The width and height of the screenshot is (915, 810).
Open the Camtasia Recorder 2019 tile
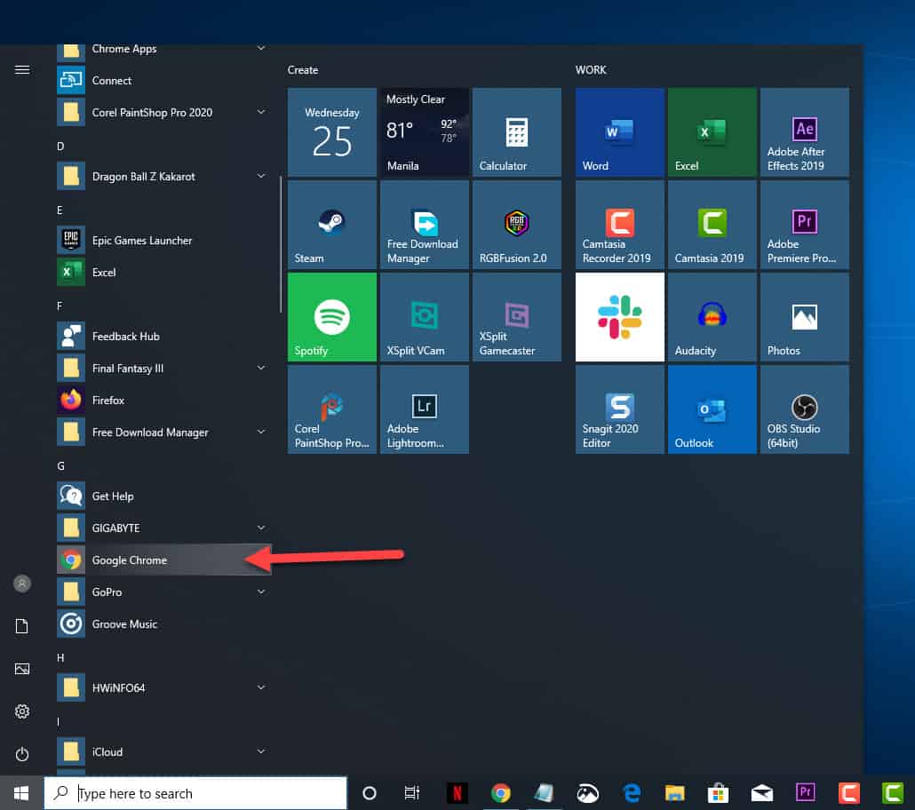[x=620, y=225]
